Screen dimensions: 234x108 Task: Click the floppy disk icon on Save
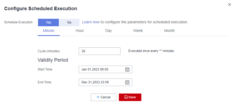[126, 97]
